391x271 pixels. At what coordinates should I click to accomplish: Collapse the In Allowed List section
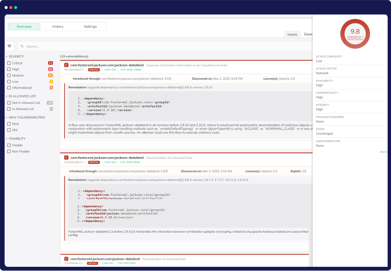[x=7, y=96]
